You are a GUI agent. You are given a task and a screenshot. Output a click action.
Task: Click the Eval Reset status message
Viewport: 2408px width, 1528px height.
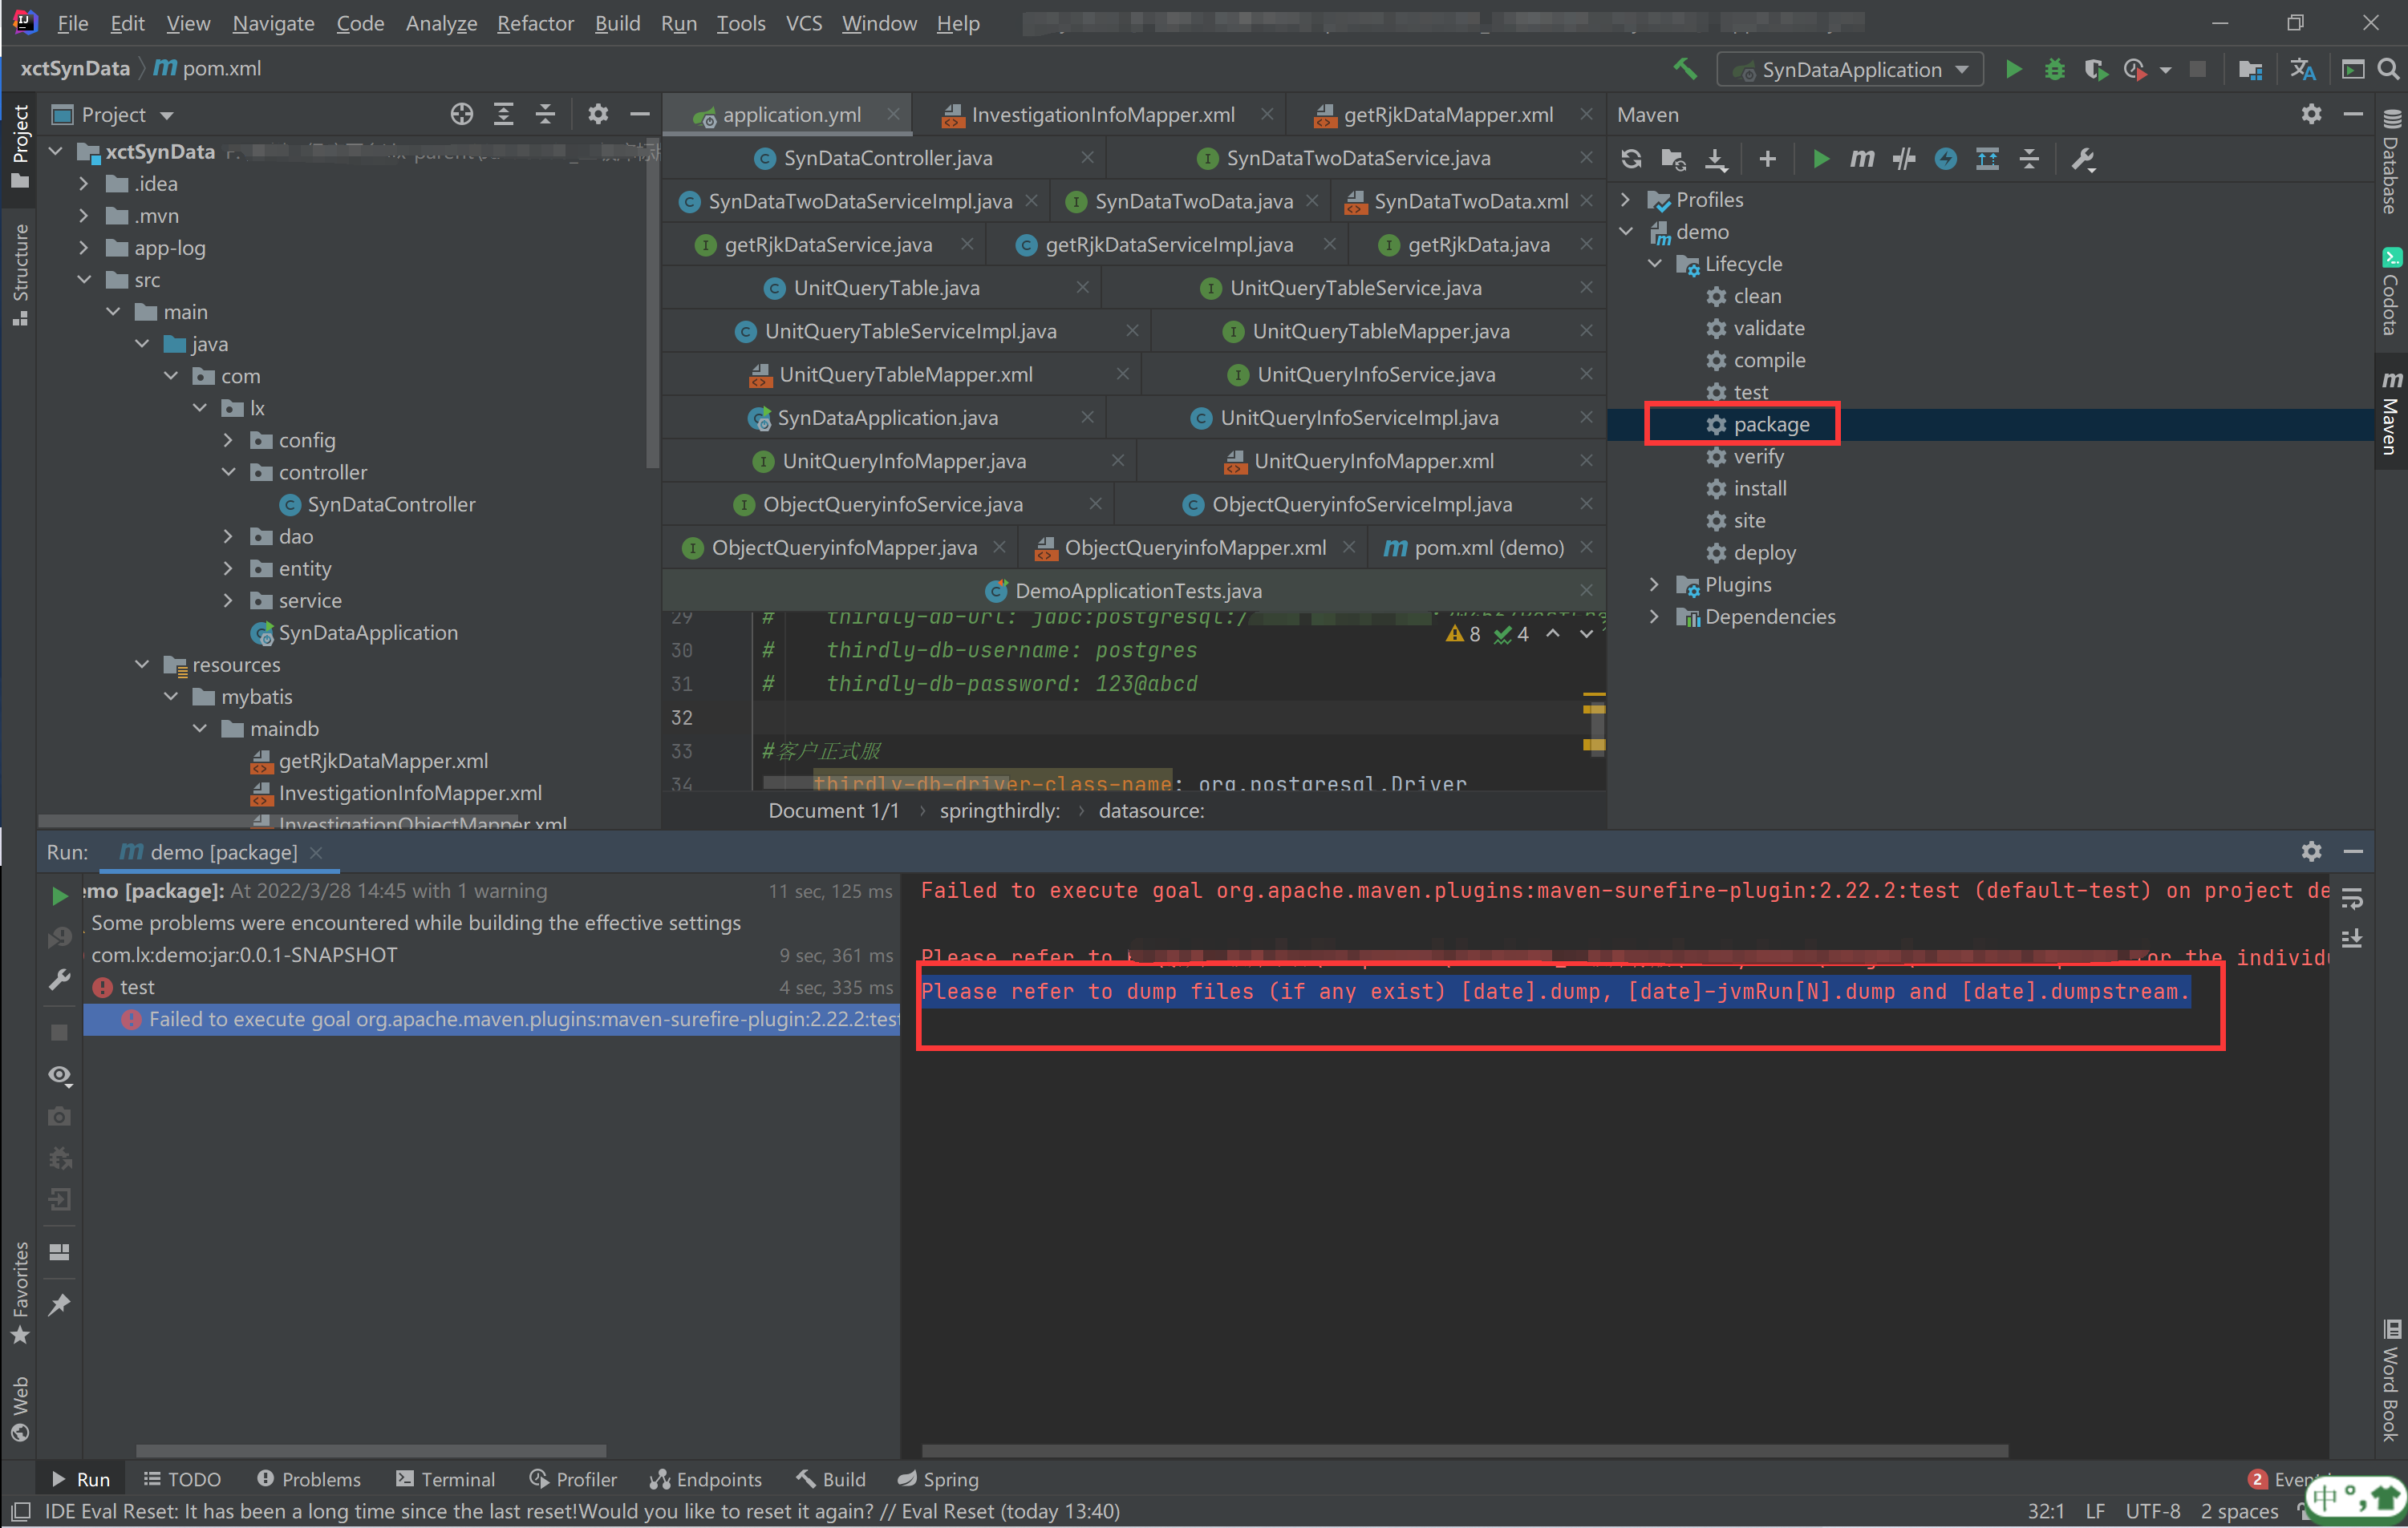pos(581,1510)
